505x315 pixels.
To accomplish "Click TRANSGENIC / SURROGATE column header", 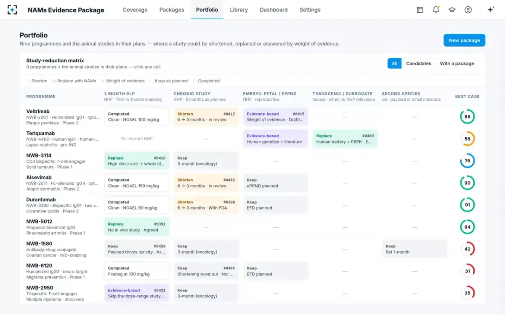I will coord(343,94).
